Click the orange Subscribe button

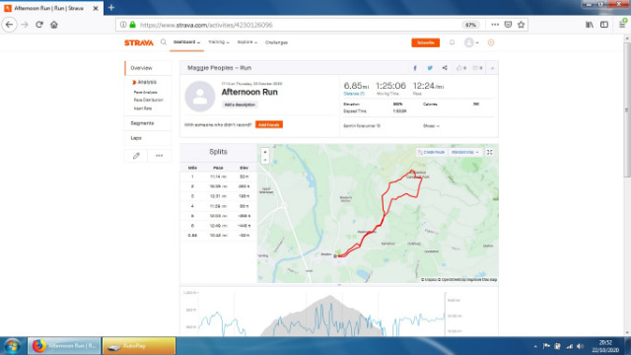pyautogui.click(x=425, y=42)
